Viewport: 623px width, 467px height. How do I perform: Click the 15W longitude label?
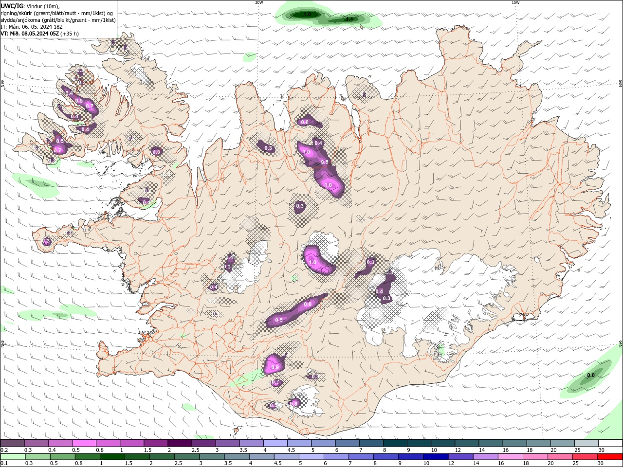tap(515, 2)
